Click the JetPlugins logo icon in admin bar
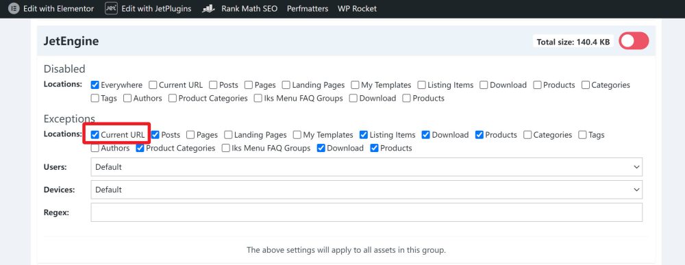 click(112, 8)
